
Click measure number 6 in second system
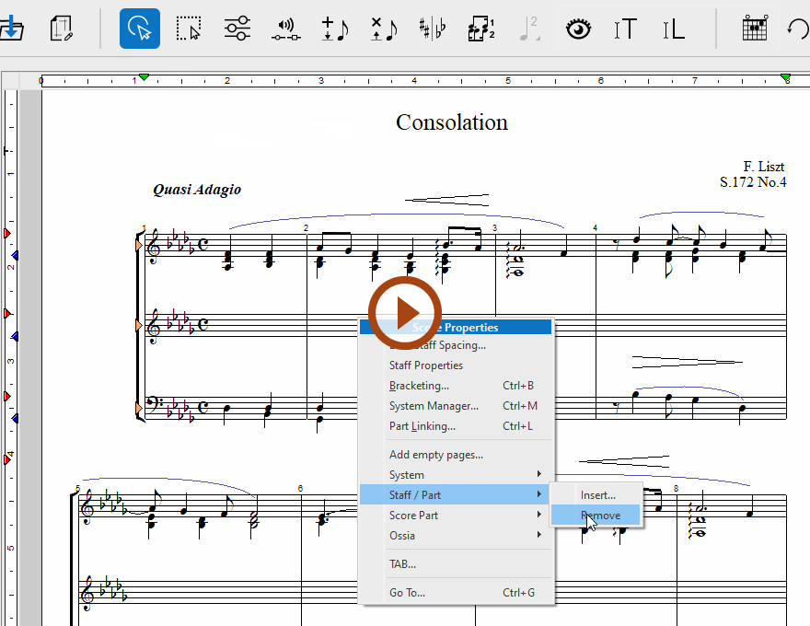point(300,488)
